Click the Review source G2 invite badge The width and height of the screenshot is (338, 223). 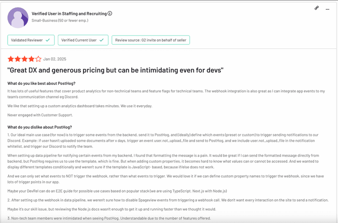pos(150,40)
